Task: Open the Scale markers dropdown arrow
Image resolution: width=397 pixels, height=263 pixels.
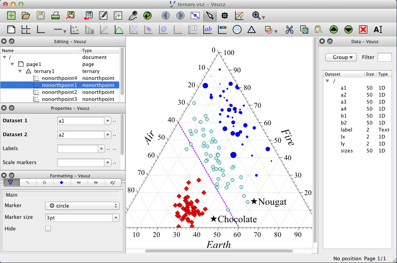Action: (x=107, y=163)
